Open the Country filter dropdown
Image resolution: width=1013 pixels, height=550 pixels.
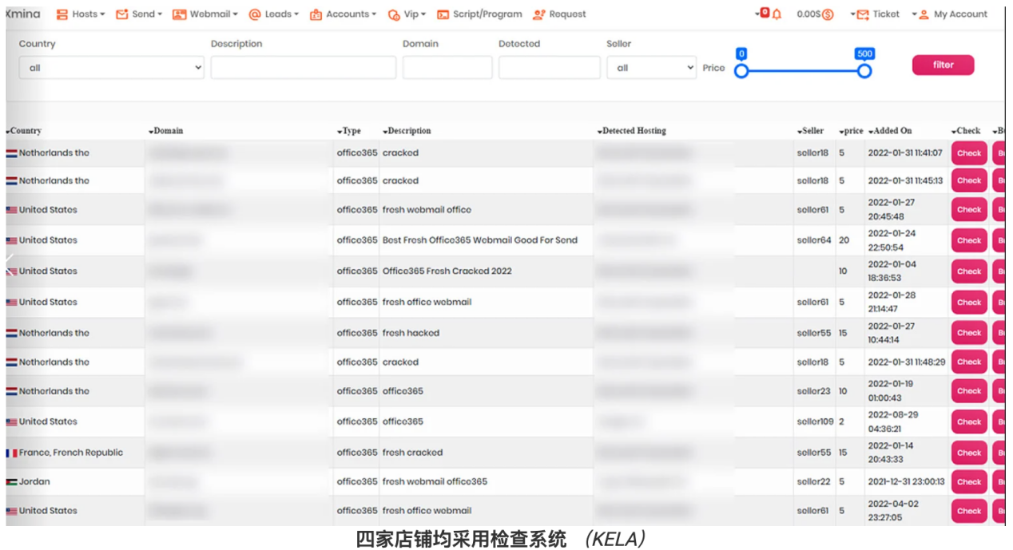tap(110, 68)
